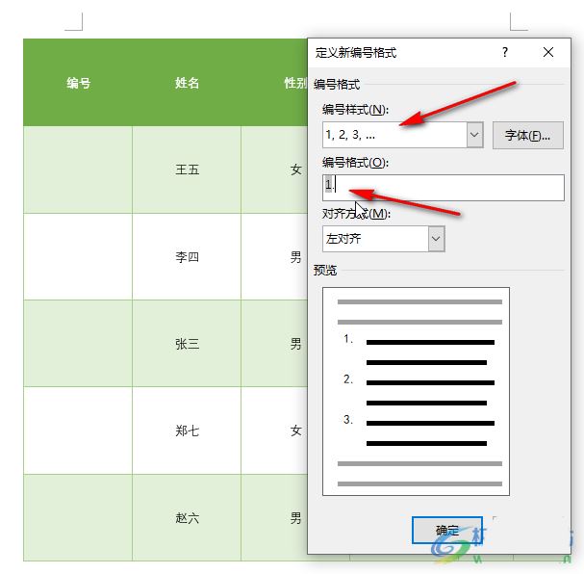Click the numbered list preview box
Screen dimensions: 584x574
coord(416,391)
